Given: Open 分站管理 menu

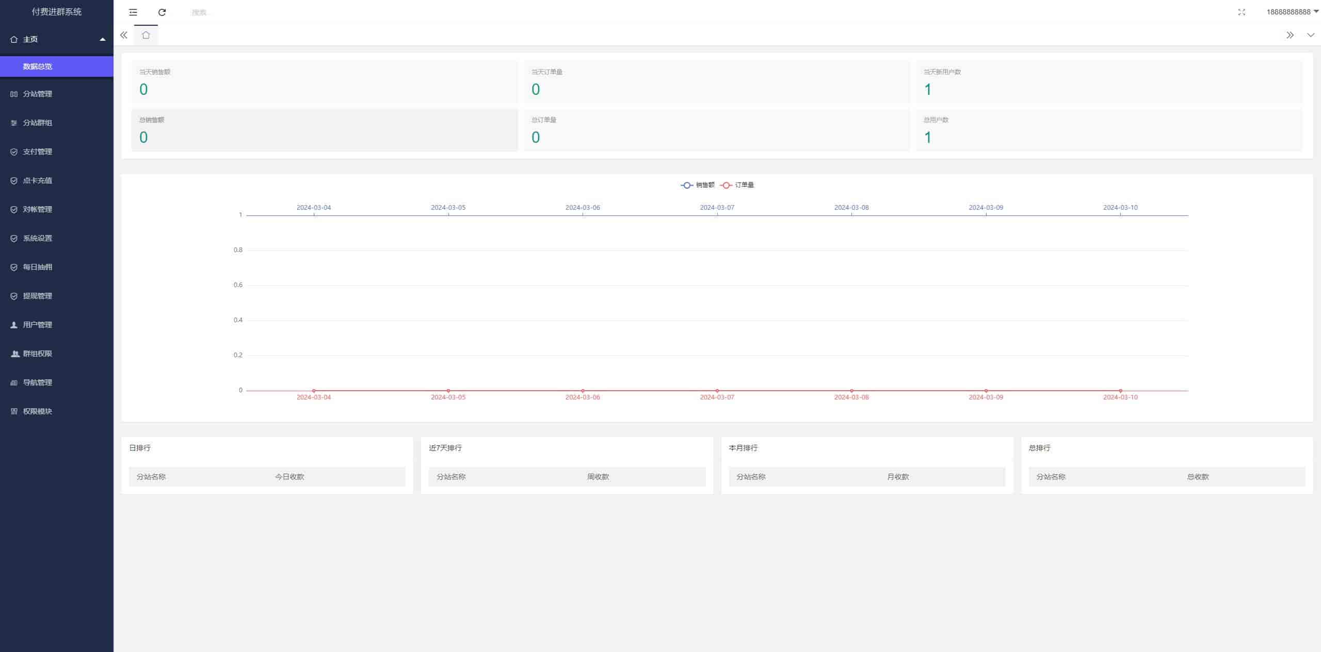Looking at the screenshot, I should tap(38, 94).
